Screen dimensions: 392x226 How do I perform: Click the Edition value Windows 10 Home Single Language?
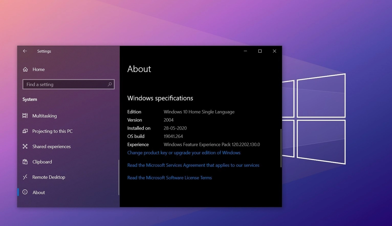199,112
